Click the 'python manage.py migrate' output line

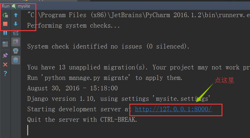pos(105,78)
